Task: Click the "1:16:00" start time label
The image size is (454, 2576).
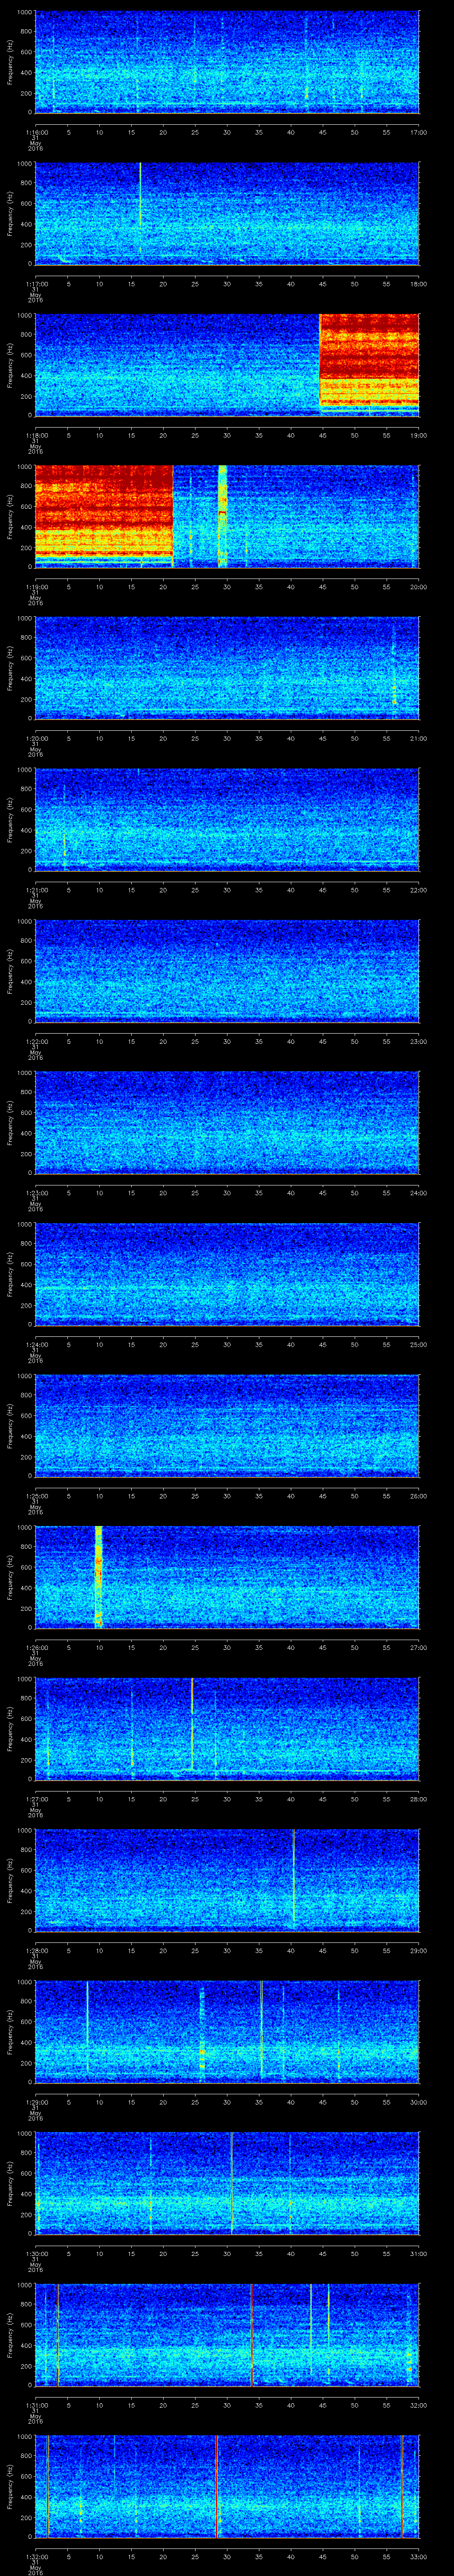Action: click(36, 132)
